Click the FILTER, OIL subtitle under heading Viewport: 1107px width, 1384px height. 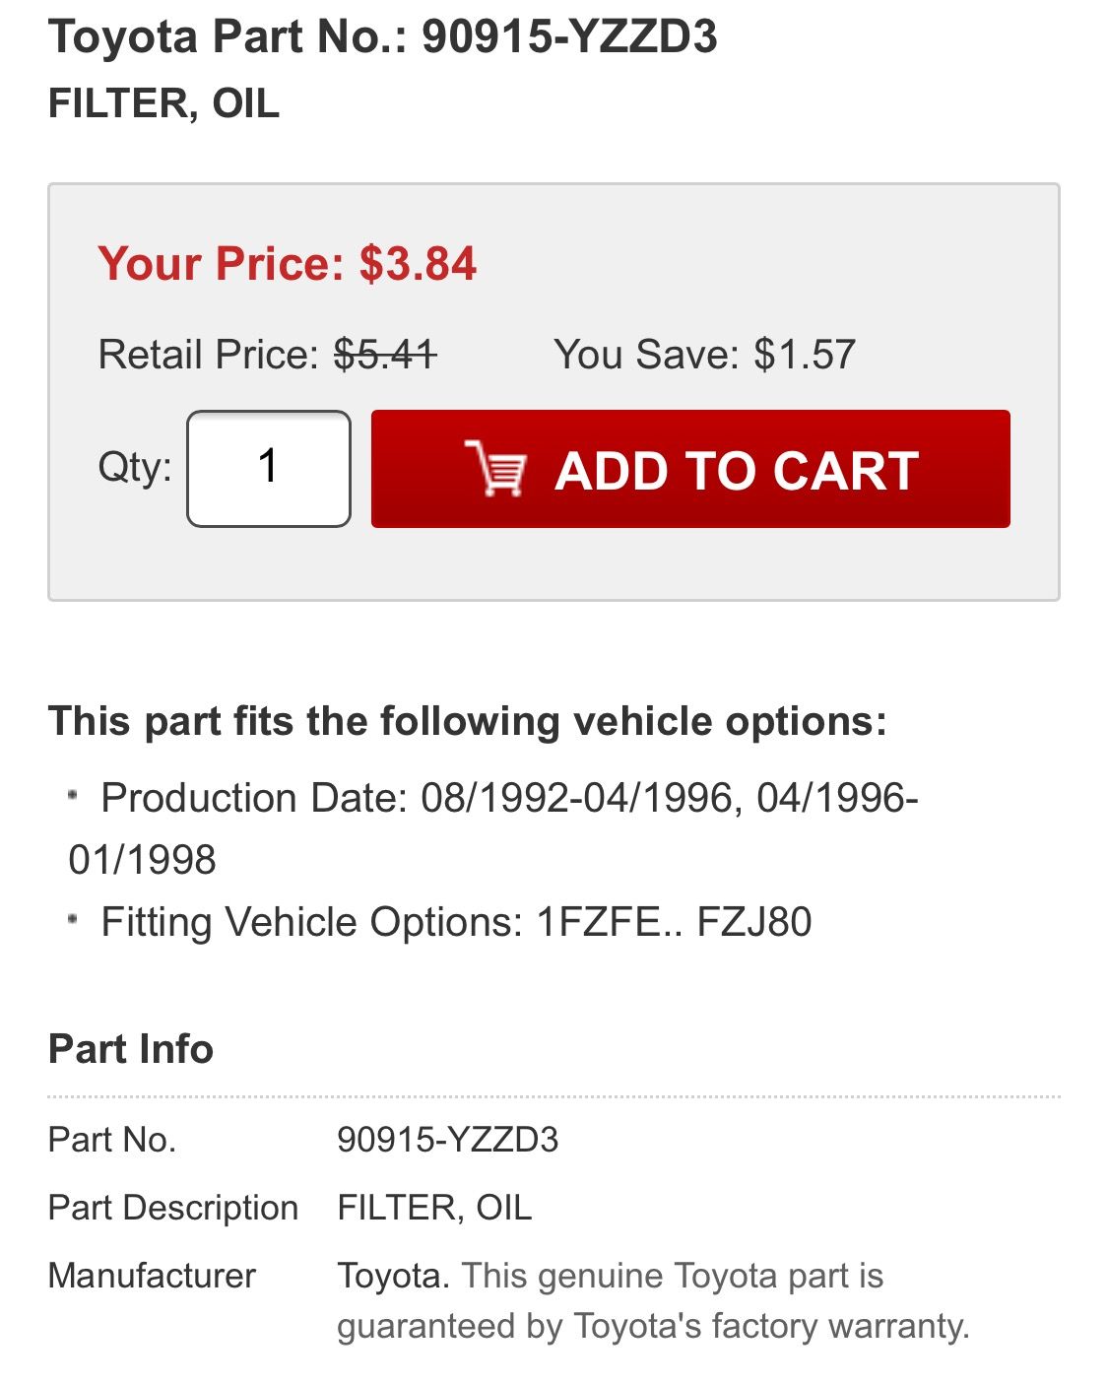click(164, 103)
